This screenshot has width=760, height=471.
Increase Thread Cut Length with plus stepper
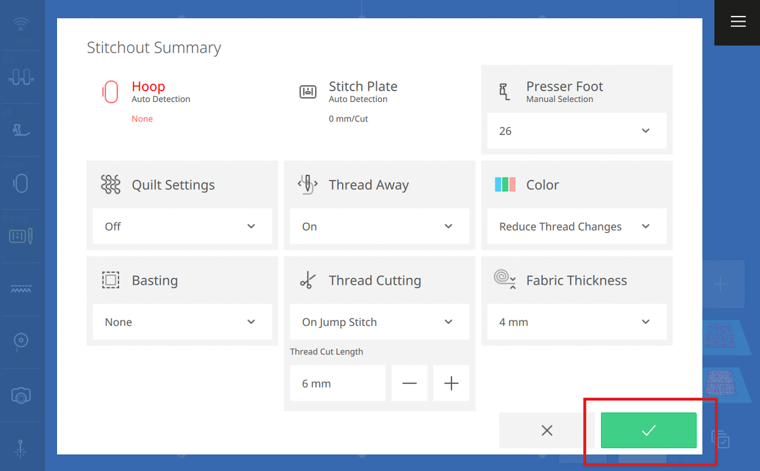tap(451, 383)
